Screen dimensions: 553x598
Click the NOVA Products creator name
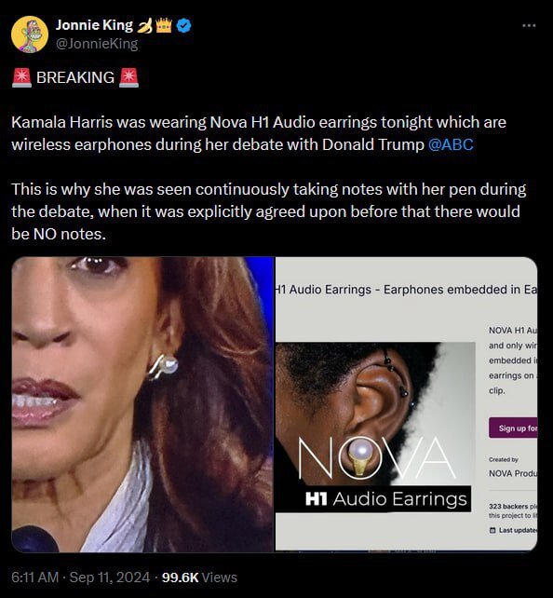513,473
